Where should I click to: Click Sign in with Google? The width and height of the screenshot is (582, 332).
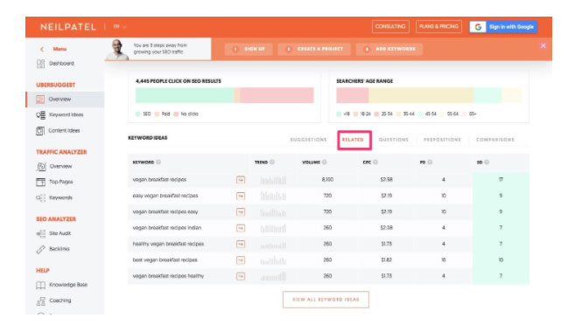tap(503, 27)
